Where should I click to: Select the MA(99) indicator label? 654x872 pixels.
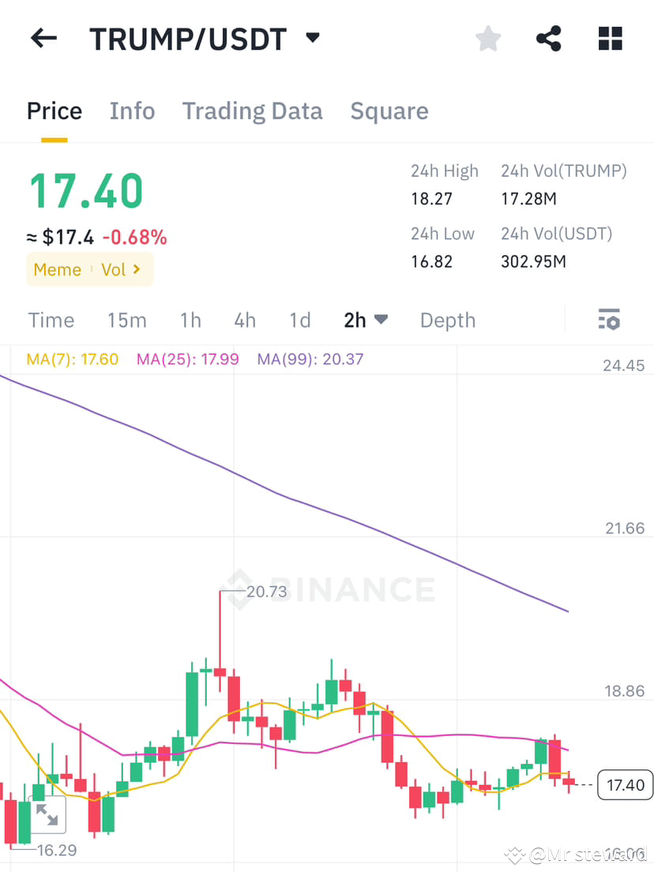(x=310, y=359)
